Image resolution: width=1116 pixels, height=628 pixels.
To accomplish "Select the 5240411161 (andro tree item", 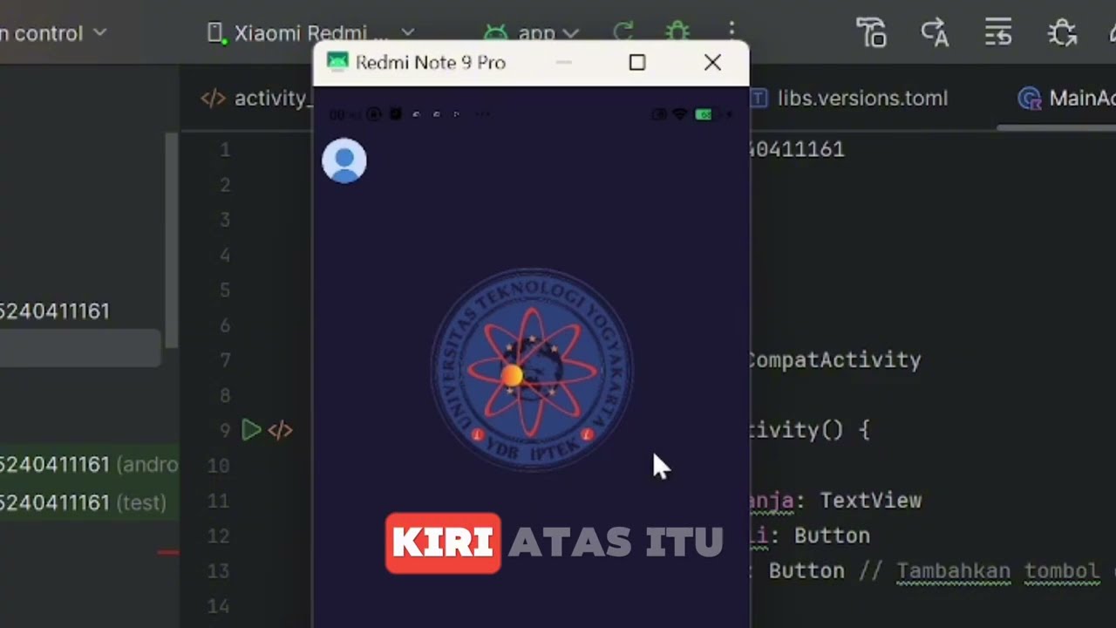I will coord(89,465).
